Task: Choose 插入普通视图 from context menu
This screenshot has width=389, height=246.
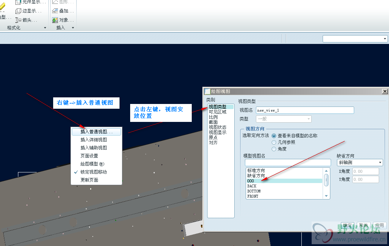Action: (96, 131)
